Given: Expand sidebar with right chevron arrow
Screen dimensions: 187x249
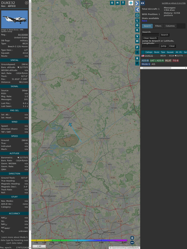Looking at the screenshot, I should coord(137,3).
